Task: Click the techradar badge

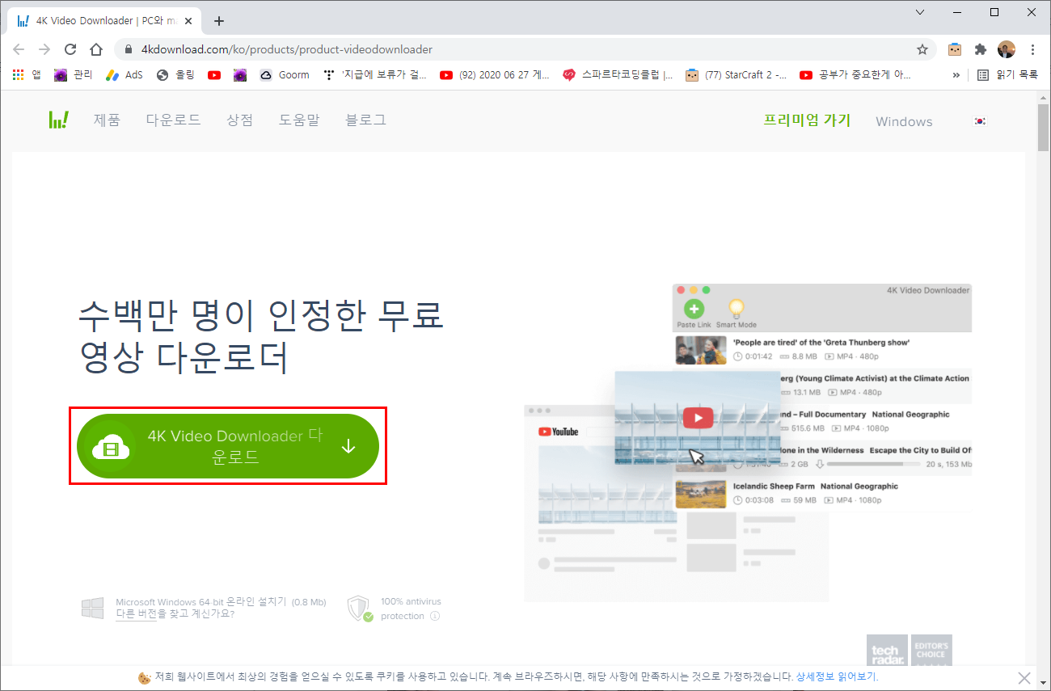Action: pyautogui.click(x=885, y=651)
